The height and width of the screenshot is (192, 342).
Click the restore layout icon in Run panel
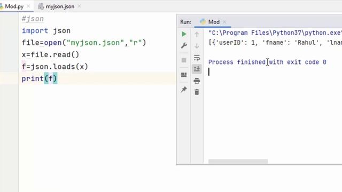[x=184, y=75]
